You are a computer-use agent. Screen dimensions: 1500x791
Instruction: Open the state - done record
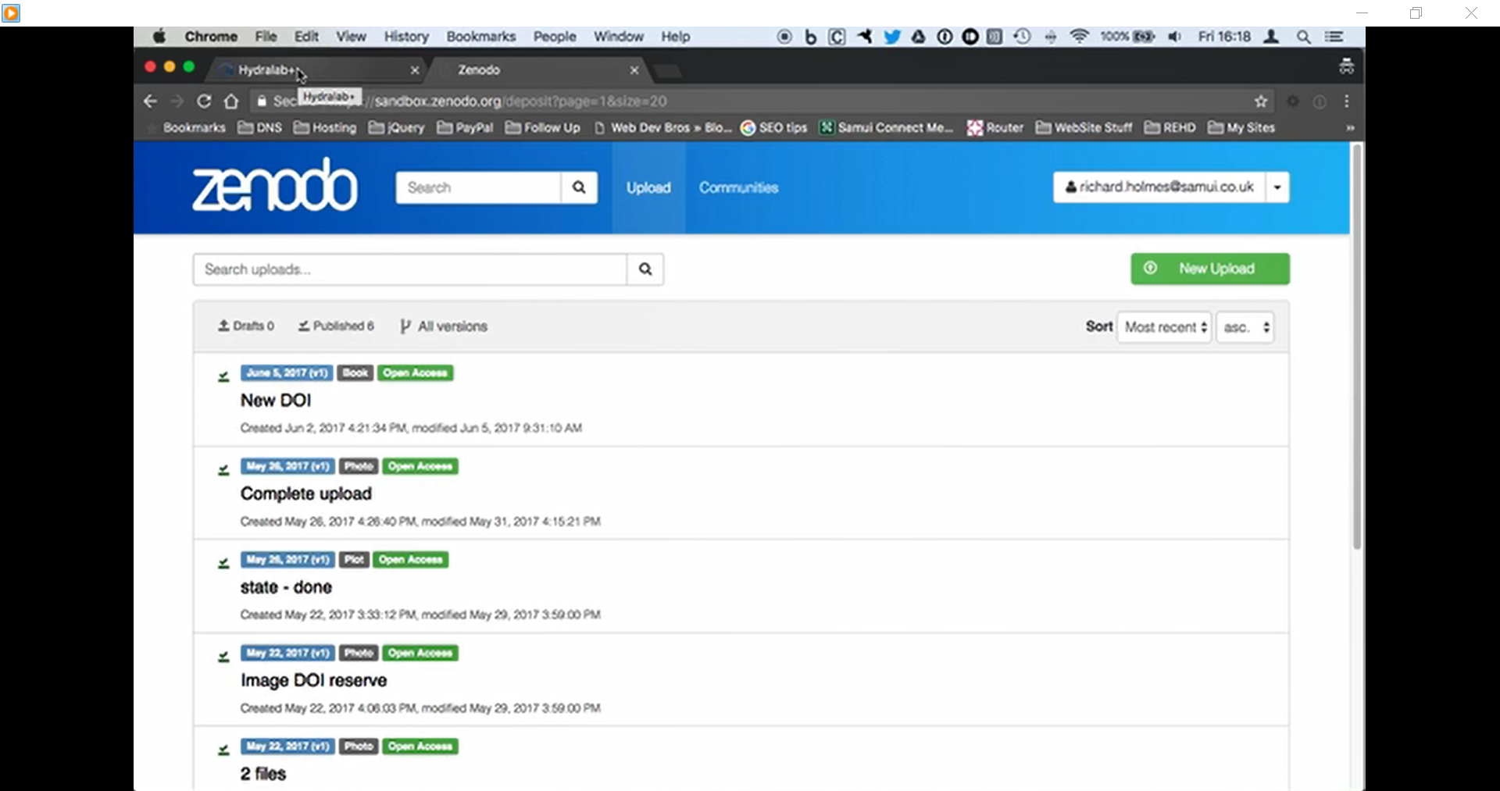(286, 587)
